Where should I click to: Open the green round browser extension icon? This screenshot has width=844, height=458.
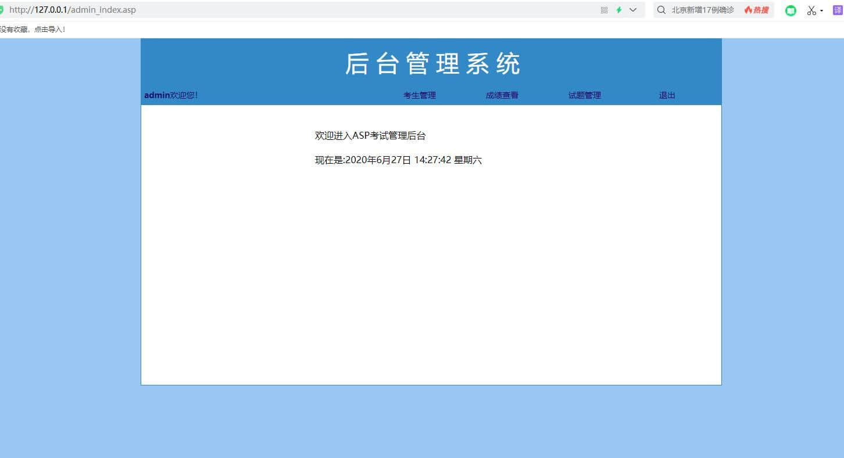pos(791,10)
